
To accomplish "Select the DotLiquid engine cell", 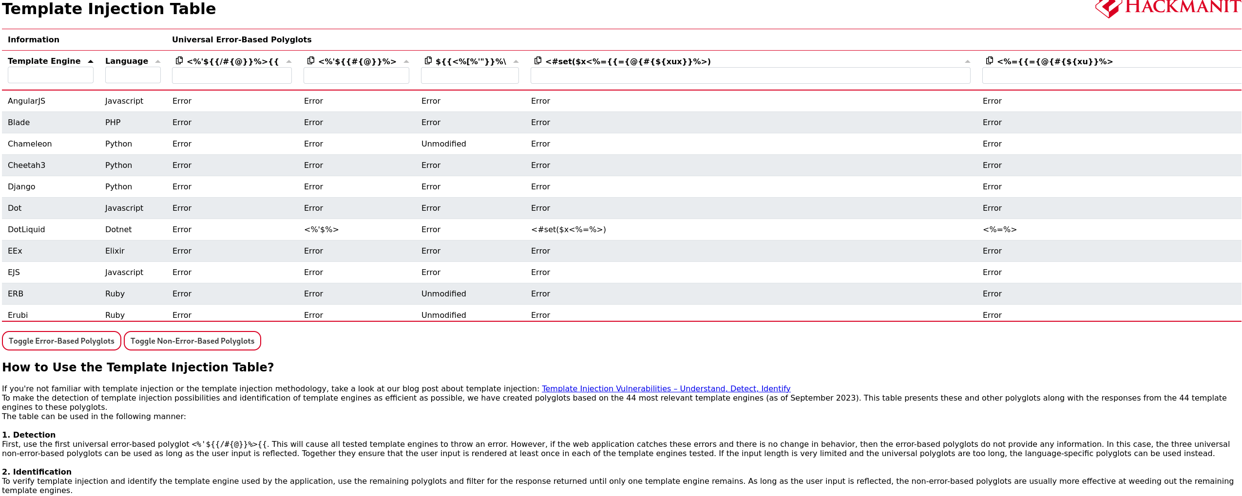I will [x=26, y=229].
